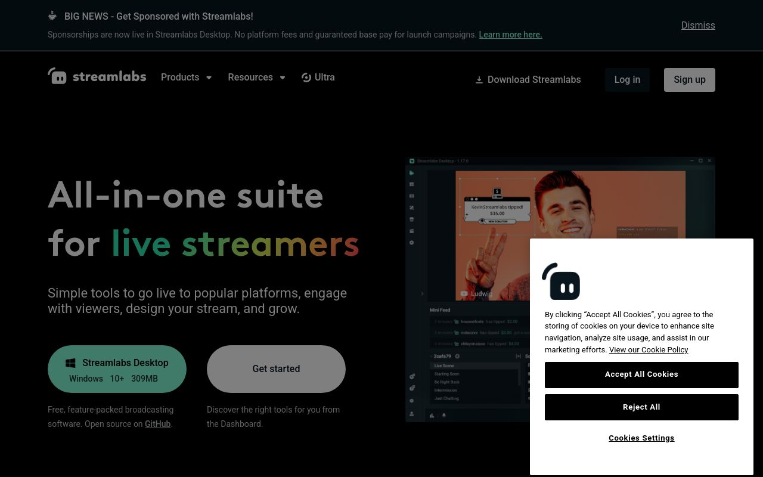Click the 'Simple tools to go live' paragraph
This screenshot has width=763, height=477.
click(197, 301)
